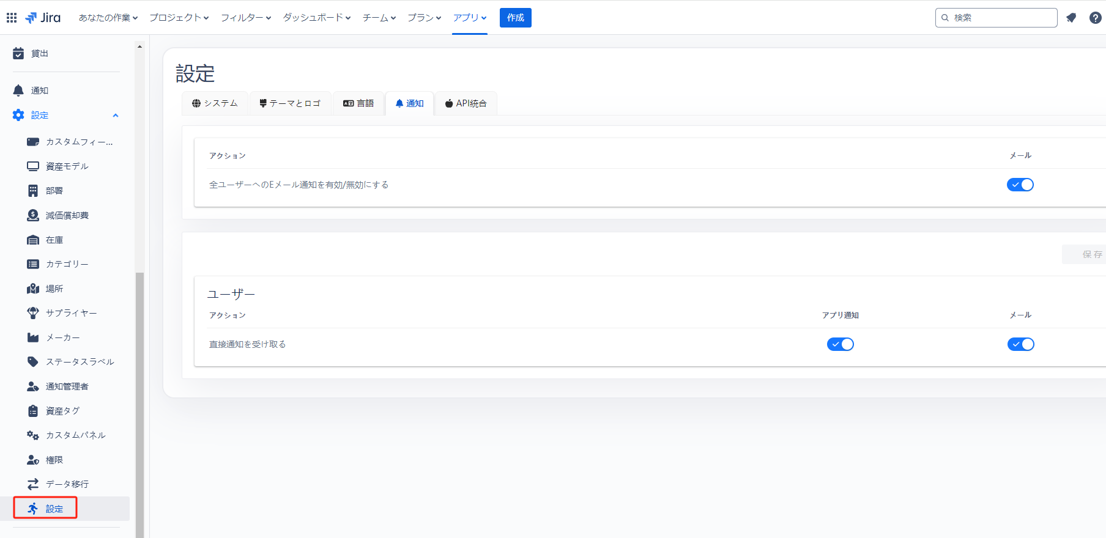Click the 作成 button
This screenshot has width=1106, height=538.
click(515, 18)
